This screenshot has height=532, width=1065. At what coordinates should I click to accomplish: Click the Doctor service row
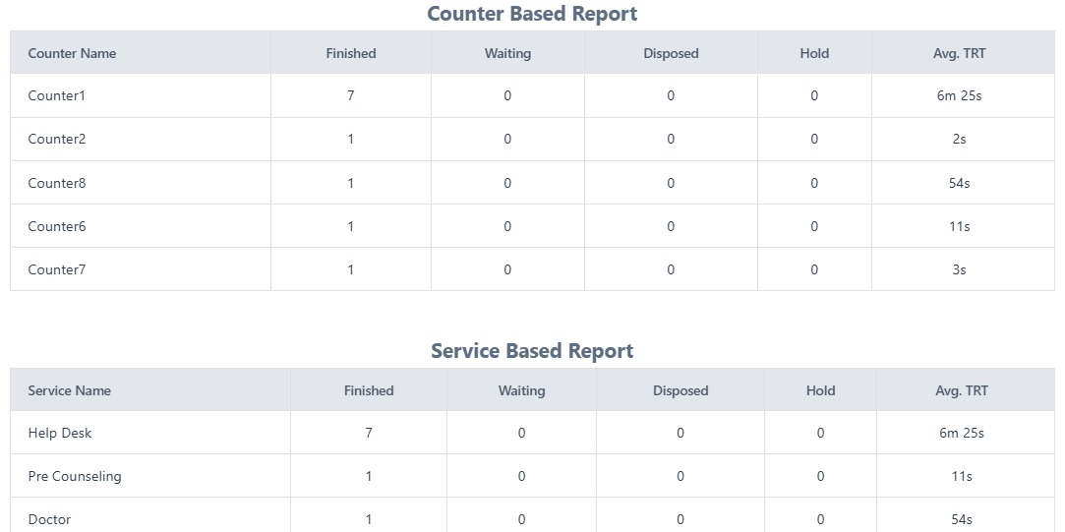(49, 519)
